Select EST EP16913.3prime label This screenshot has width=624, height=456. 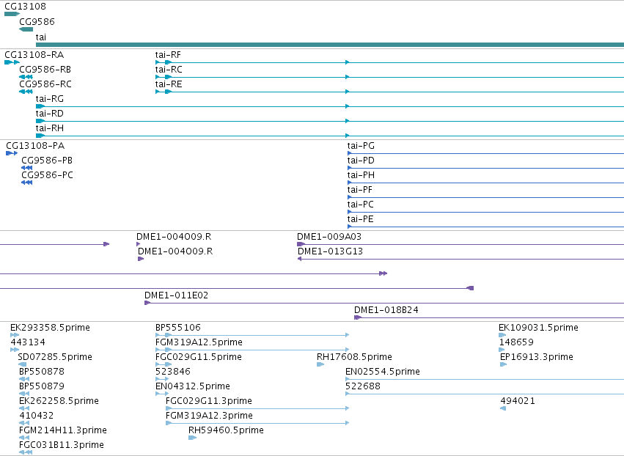(x=537, y=357)
